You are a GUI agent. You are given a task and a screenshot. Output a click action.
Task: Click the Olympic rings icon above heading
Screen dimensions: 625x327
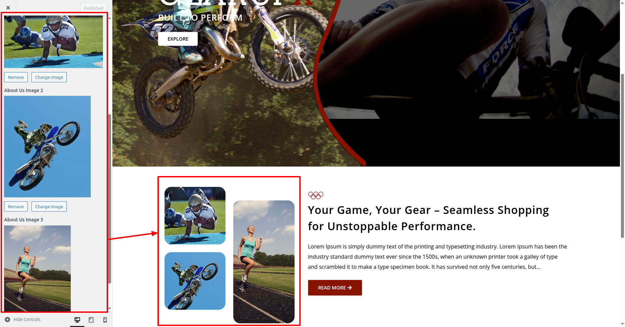pos(316,195)
